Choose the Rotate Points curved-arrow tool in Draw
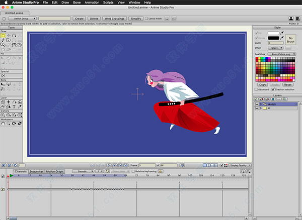 (x=14, y=36)
